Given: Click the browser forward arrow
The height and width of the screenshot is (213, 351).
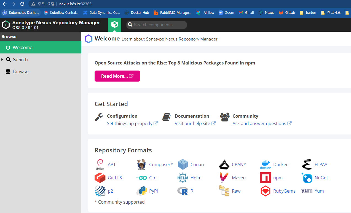Looking at the screenshot, I should coord(14,4).
